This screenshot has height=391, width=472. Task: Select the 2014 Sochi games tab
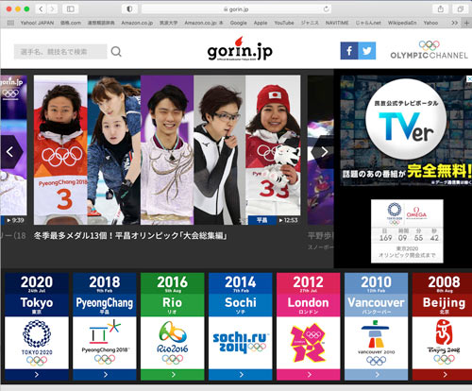coord(241,295)
